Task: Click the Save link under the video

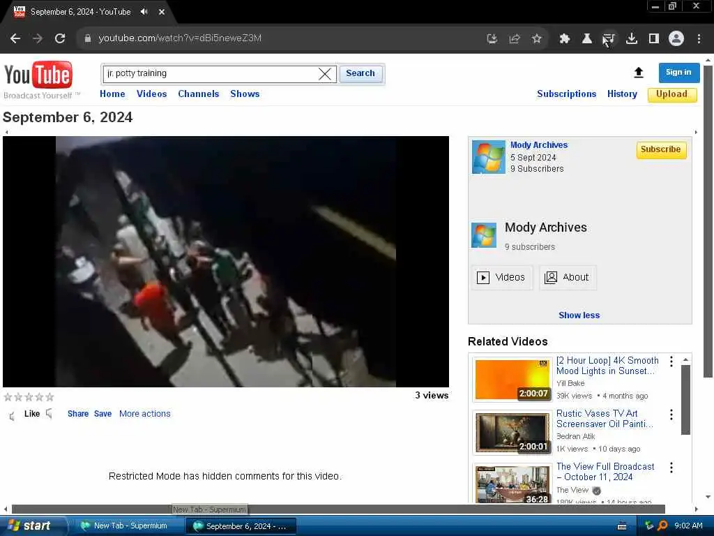Action: coord(103,414)
